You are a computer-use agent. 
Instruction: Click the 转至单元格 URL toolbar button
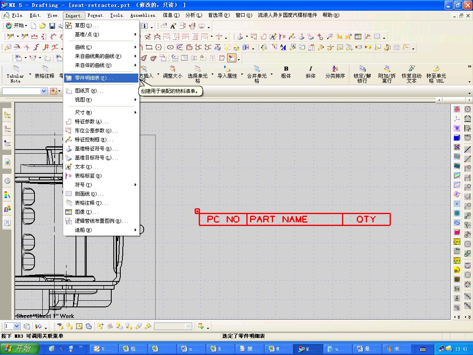[x=436, y=74]
